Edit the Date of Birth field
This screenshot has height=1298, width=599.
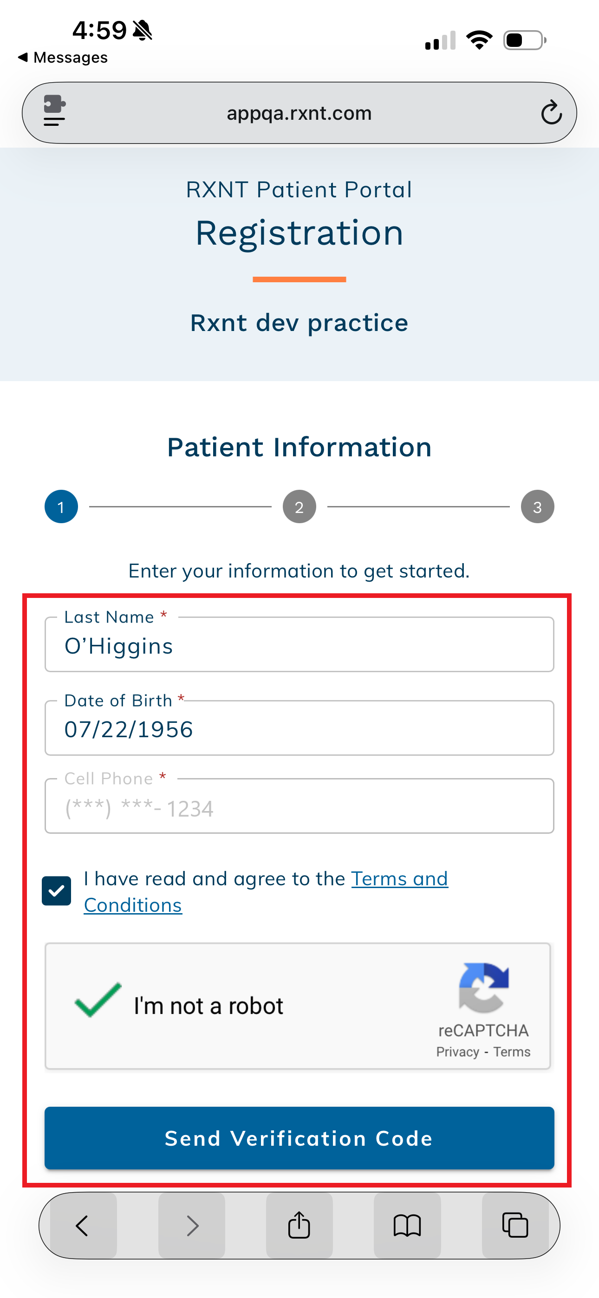pos(299,729)
